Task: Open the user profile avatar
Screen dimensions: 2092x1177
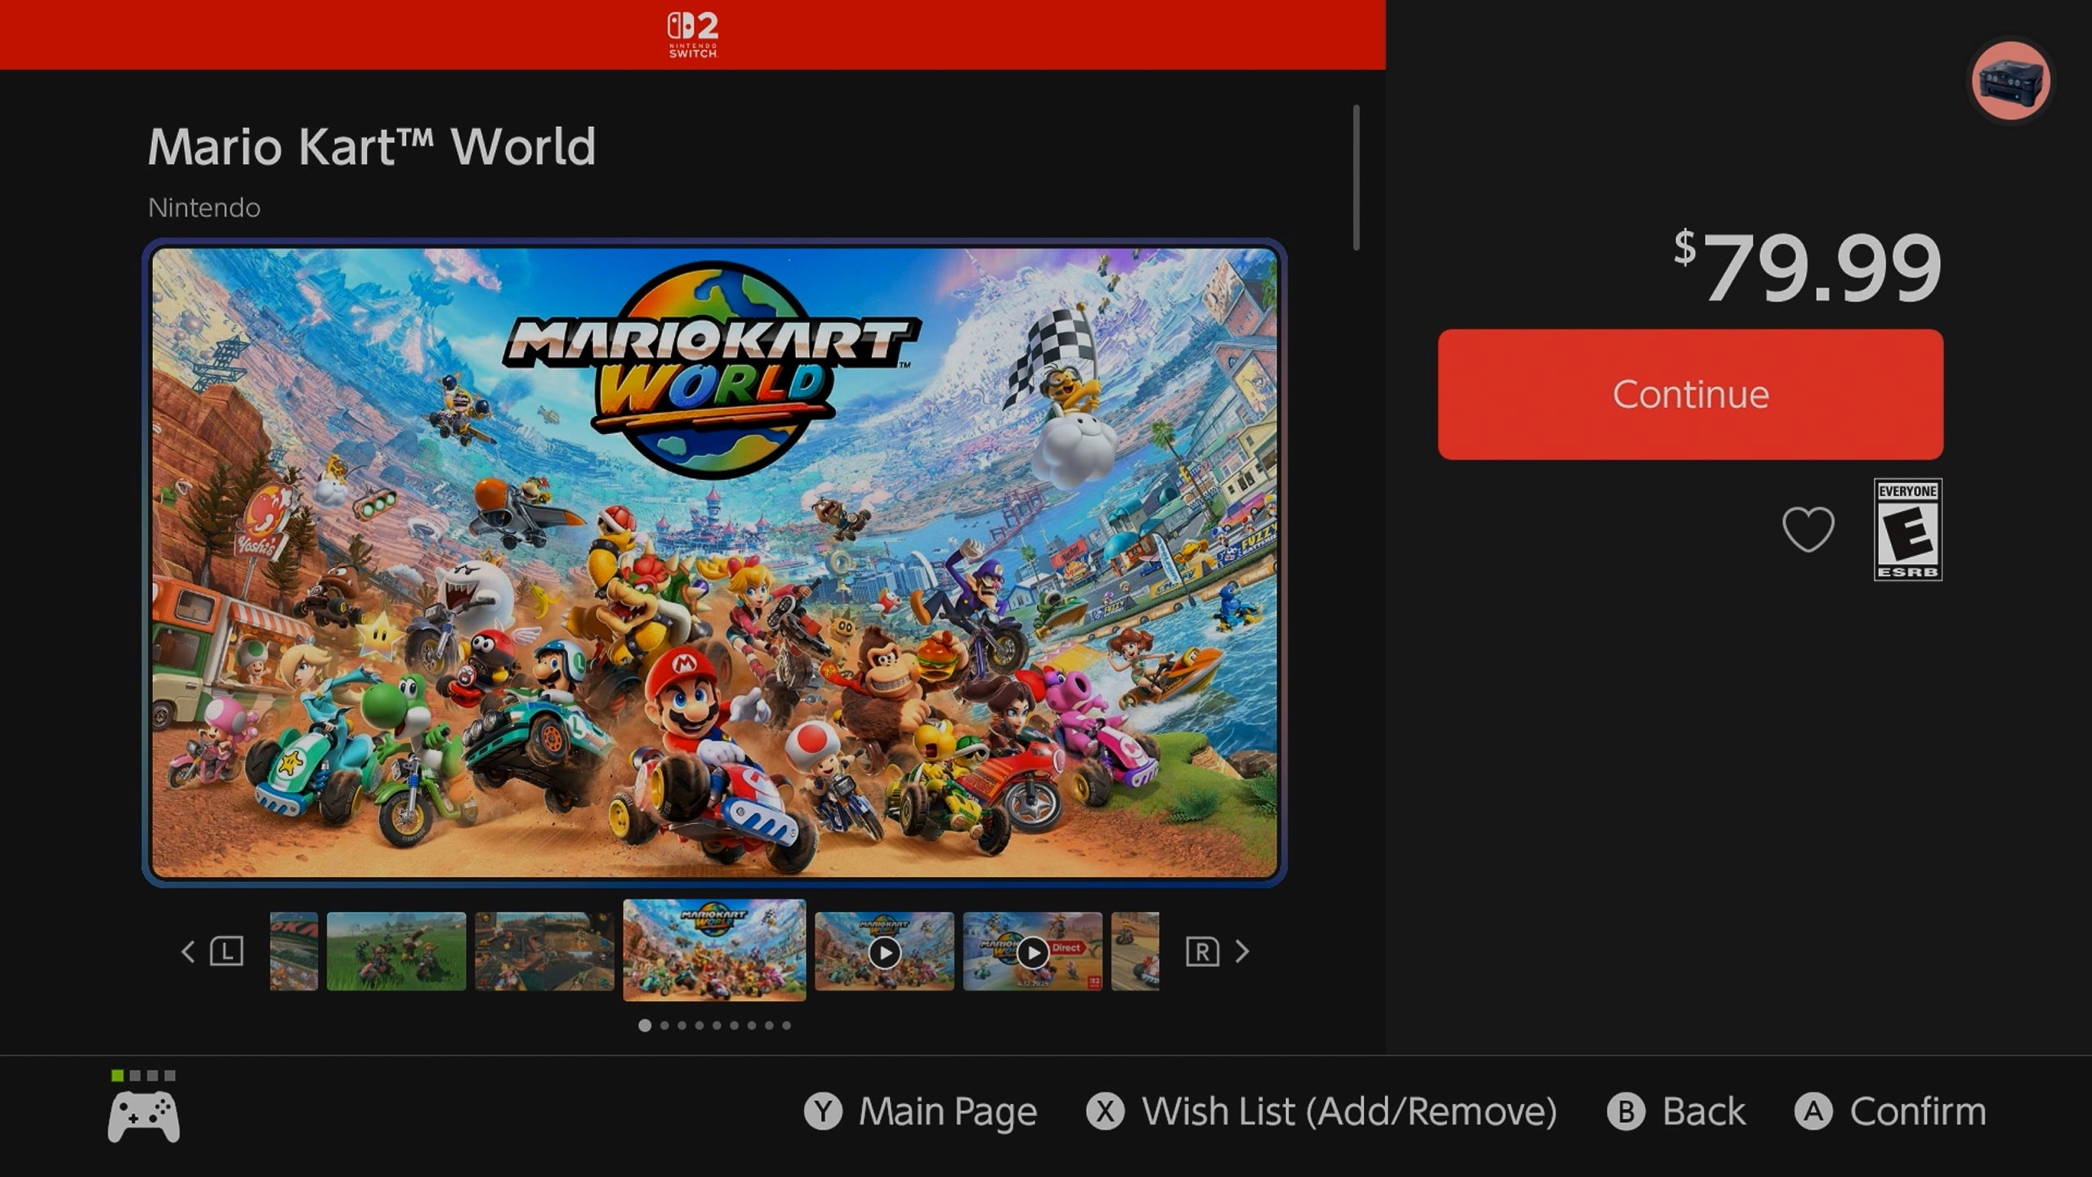Action: coord(2010,80)
